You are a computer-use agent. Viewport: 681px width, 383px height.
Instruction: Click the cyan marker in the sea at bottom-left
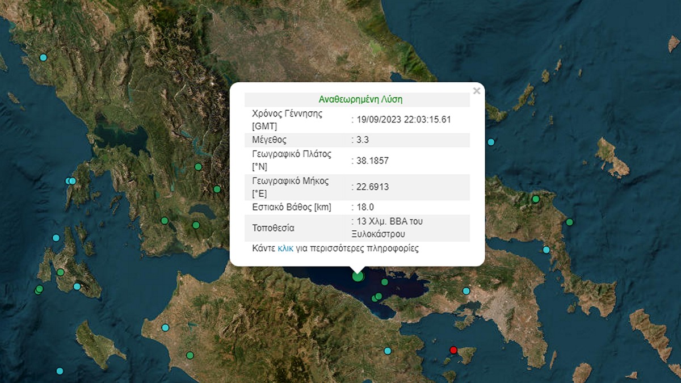pos(60,371)
